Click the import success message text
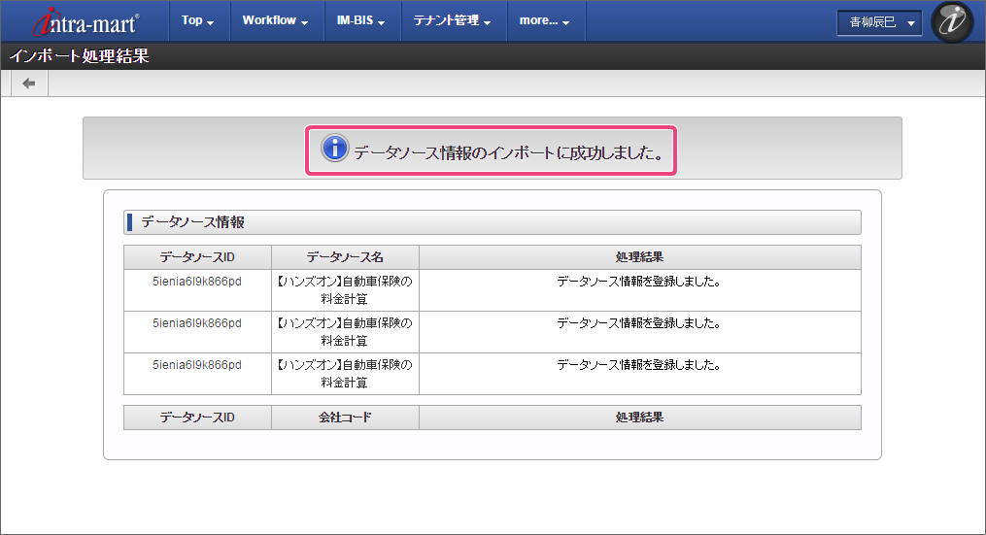 [x=509, y=152]
